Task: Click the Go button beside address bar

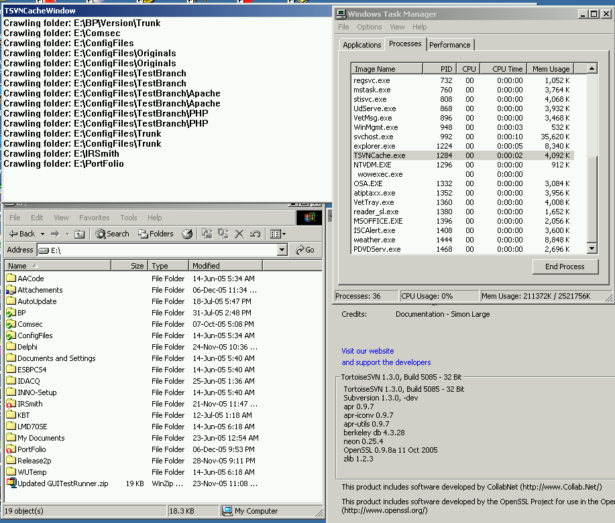Action: coord(305,250)
